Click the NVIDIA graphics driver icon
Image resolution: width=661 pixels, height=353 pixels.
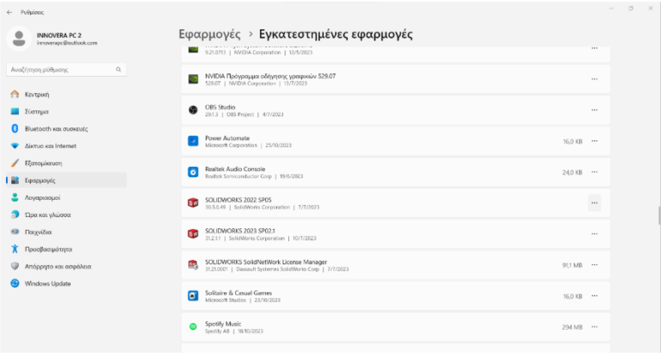pyautogui.click(x=194, y=78)
